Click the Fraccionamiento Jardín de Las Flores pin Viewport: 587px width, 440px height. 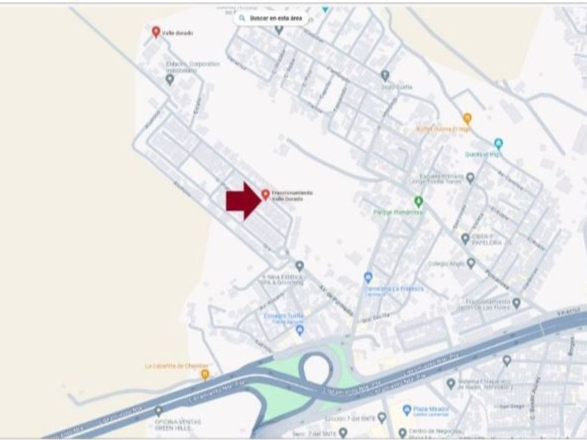516,303
